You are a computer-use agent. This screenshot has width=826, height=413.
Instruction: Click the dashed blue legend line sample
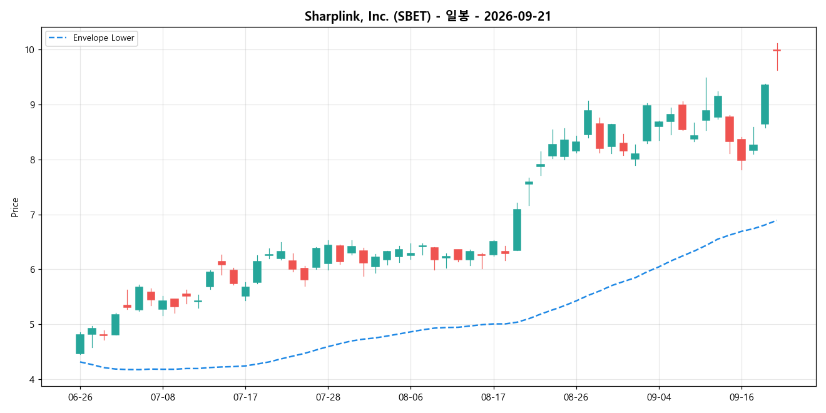tap(59, 38)
